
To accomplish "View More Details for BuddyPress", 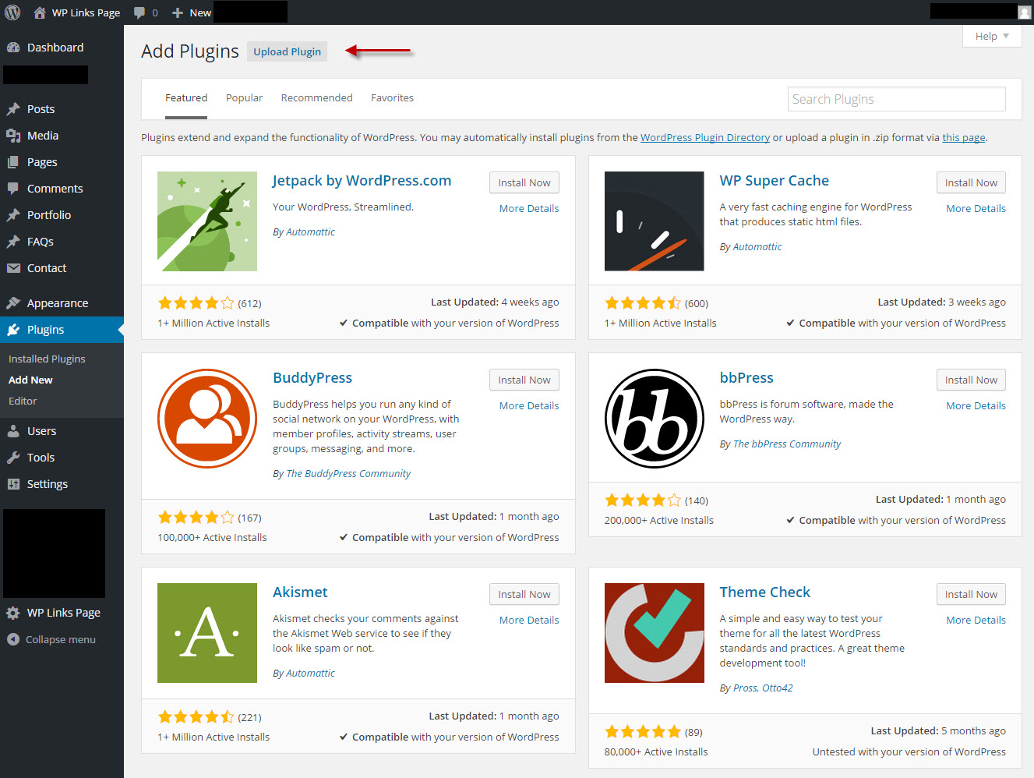I will coord(529,405).
